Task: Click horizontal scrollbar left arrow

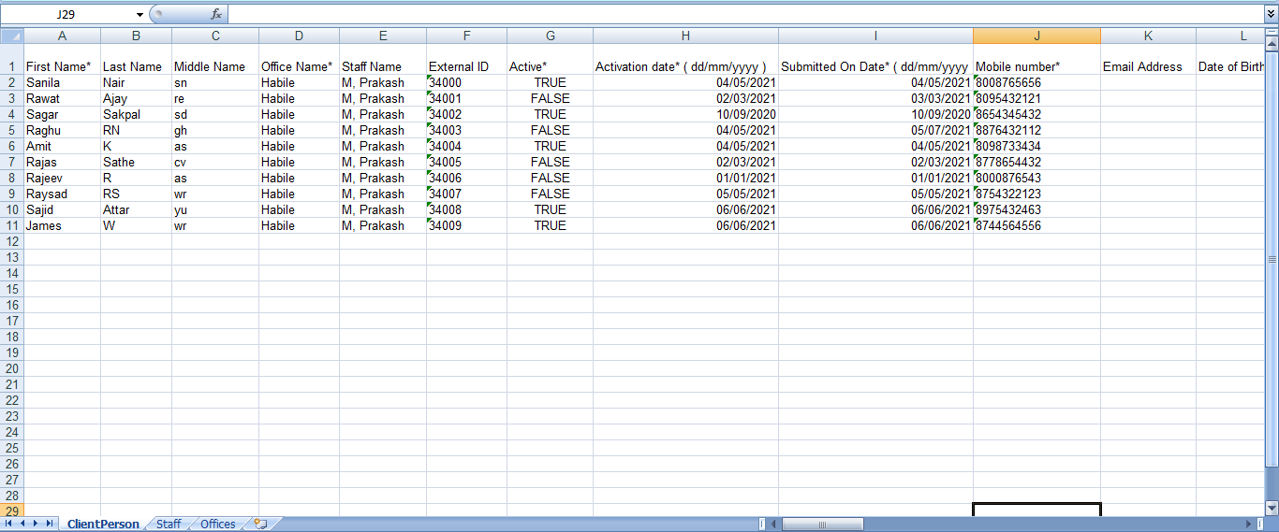Action: click(x=773, y=525)
